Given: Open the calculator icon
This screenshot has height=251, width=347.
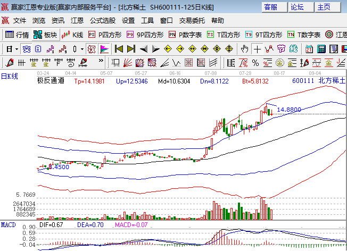Looking at the screenshot, I should click(321, 49).
